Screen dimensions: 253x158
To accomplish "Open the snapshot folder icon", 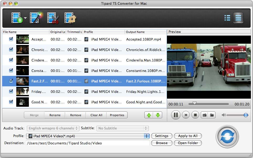I will (212, 115).
